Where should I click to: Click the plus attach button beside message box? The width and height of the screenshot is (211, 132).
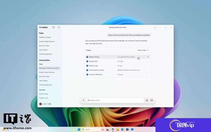pos(84,100)
